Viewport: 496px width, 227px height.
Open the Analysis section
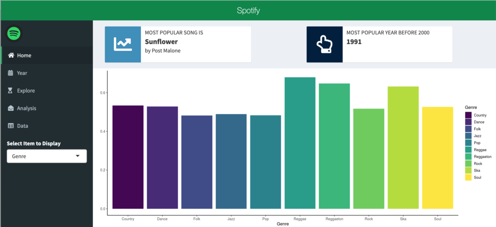27,108
